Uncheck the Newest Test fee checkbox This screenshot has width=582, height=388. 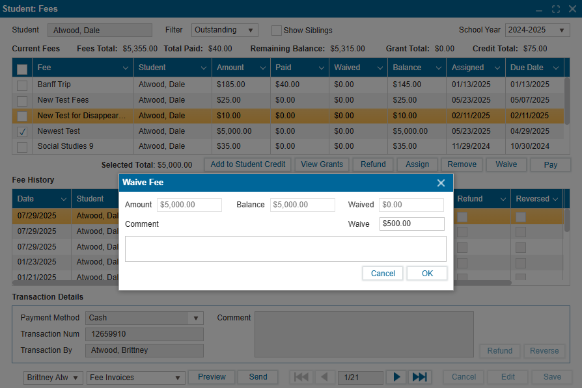[22, 131]
